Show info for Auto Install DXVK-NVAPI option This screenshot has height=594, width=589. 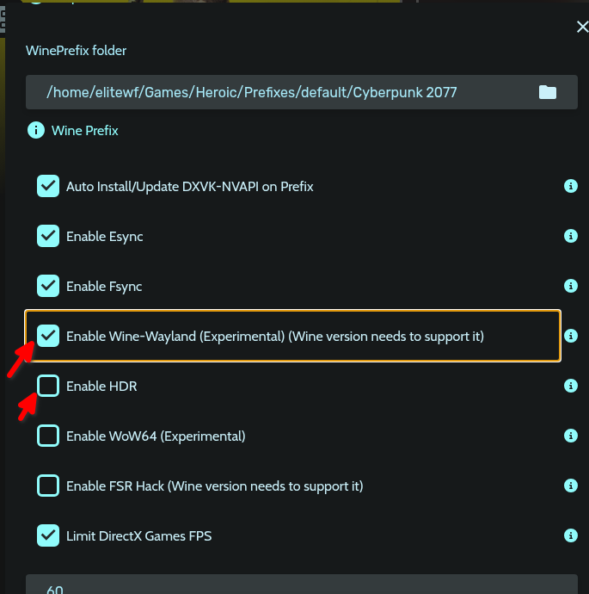570,186
